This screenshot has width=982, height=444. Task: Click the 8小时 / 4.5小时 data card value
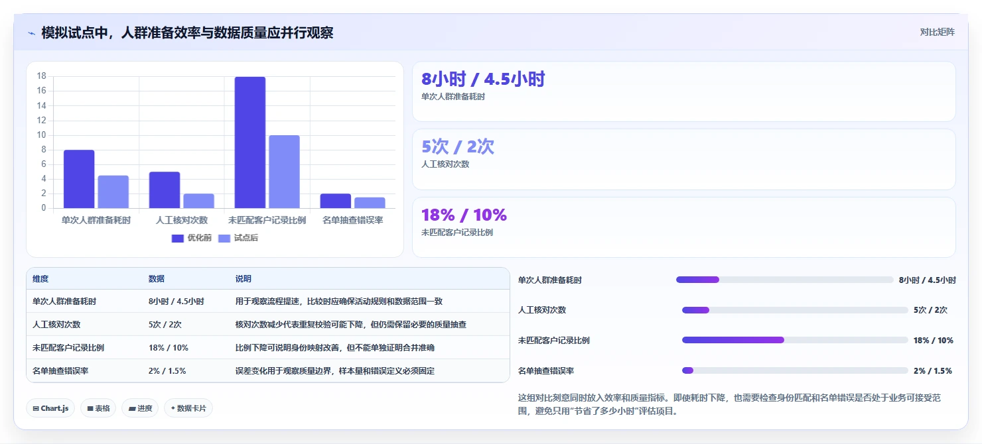point(483,80)
